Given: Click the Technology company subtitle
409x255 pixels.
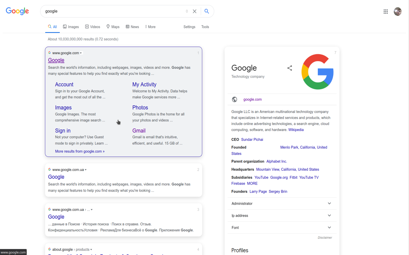Looking at the screenshot, I should pyautogui.click(x=248, y=76).
